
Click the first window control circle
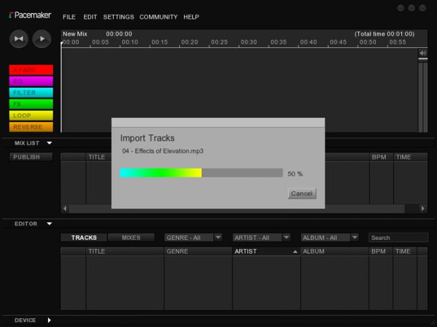[x=401, y=8]
